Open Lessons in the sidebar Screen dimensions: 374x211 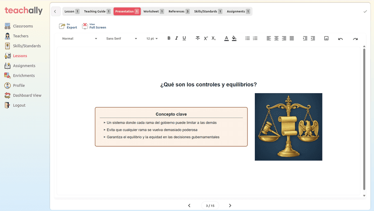coord(16,56)
